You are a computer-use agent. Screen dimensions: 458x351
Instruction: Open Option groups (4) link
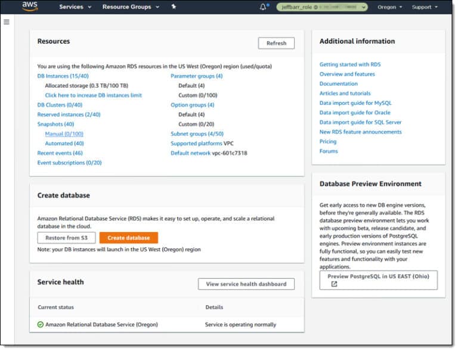192,105
